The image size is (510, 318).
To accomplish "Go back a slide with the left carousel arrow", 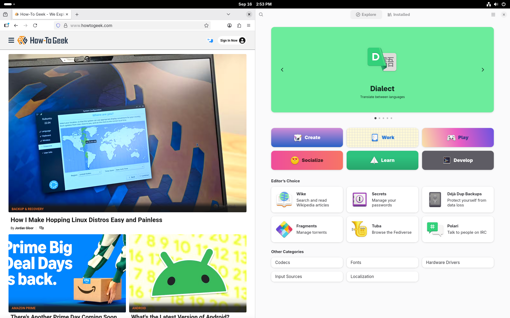I will coord(282,70).
